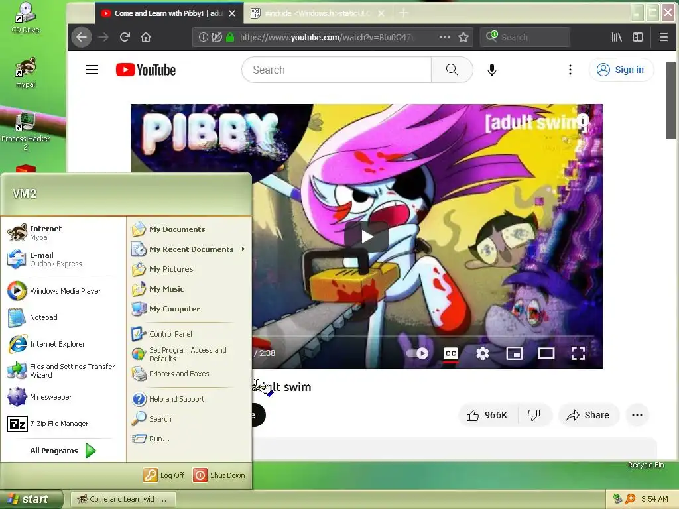Viewport: 679px width, 509px height.
Task: Like the video with 966K likes
Action: tap(487, 415)
